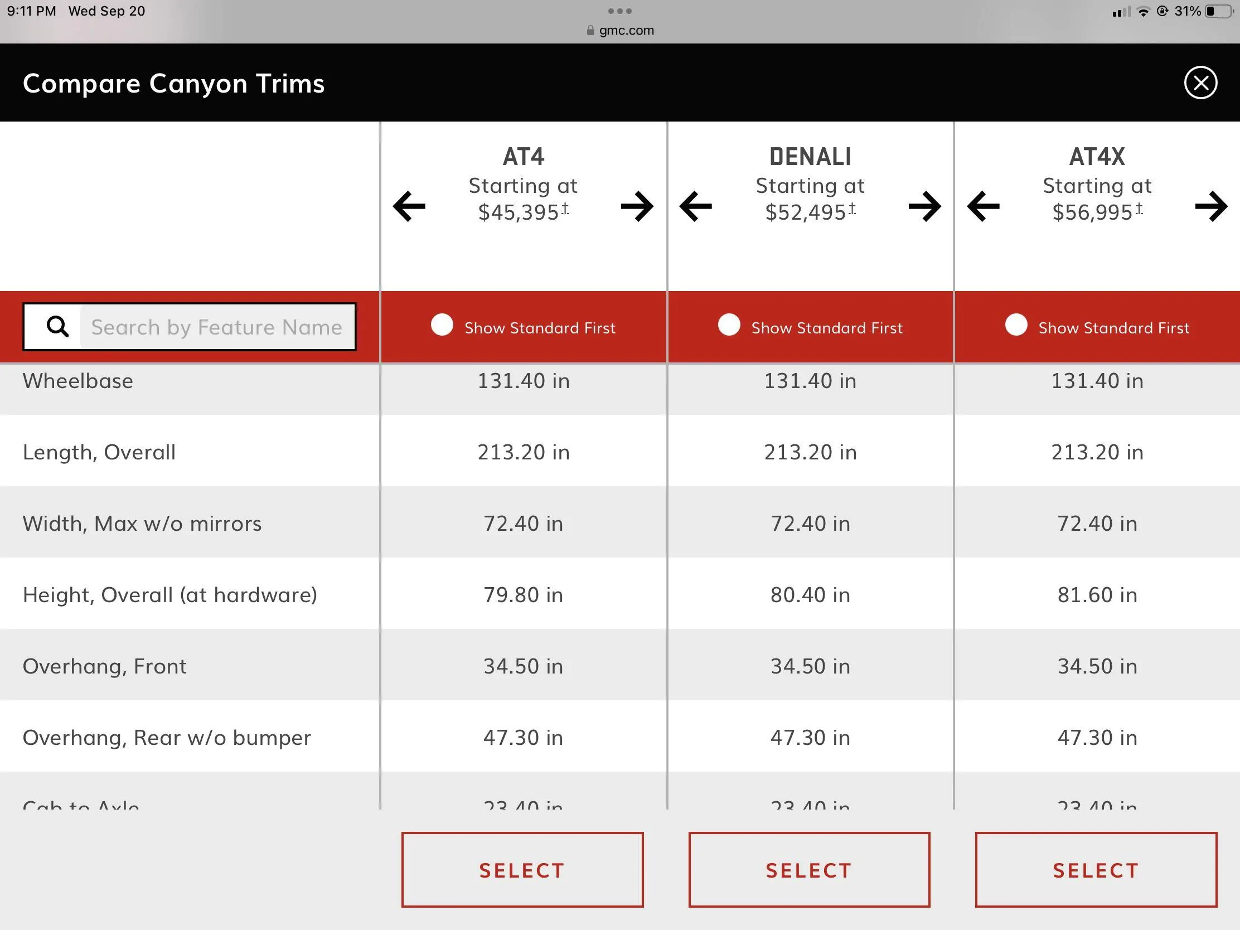Go to previous trim in AT4 column

click(409, 206)
